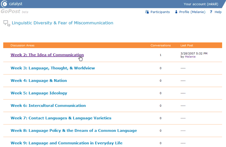Open Your account (mkkill) link
The height and width of the screenshot is (147, 226).
pyautogui.click(x=202, y=4)
